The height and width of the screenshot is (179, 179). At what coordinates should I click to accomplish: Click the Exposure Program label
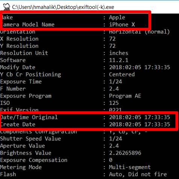tap(26, 96)
